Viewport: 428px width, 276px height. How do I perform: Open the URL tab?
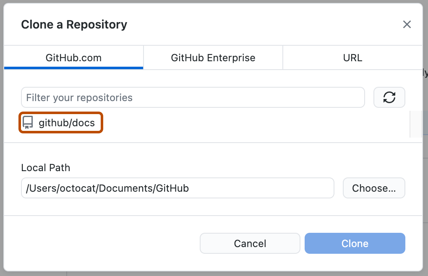coord(352,57)
